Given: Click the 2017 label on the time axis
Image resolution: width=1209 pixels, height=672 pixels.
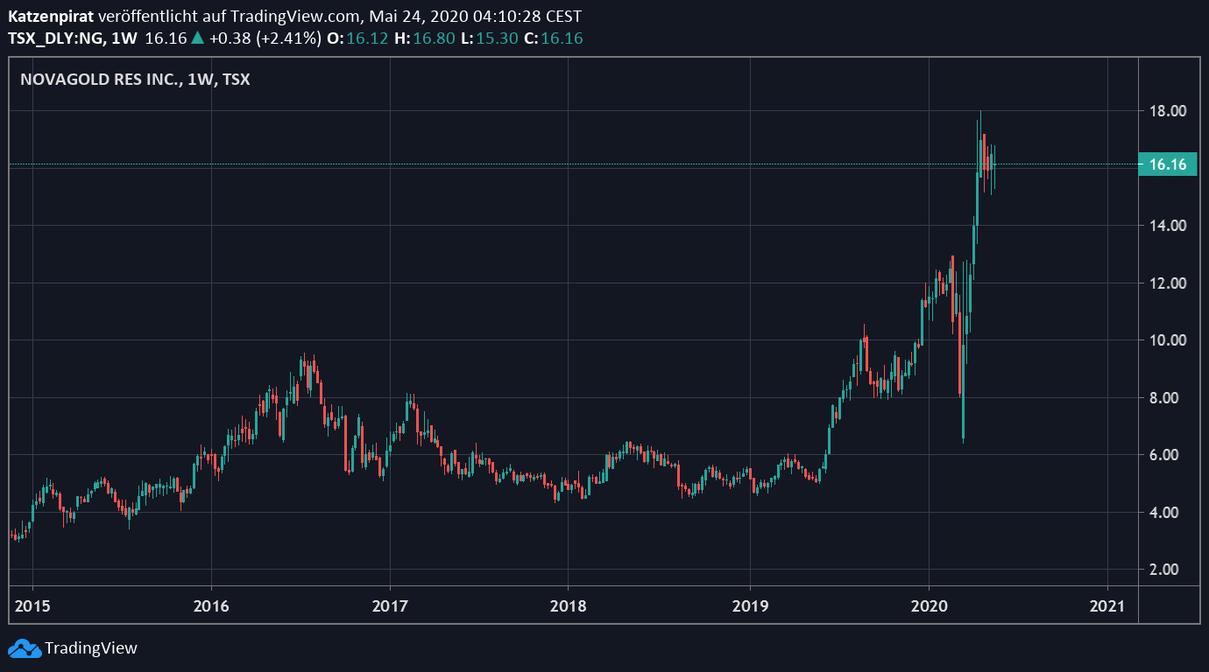Looking at the screenshot, I should (x=390, y=605).
